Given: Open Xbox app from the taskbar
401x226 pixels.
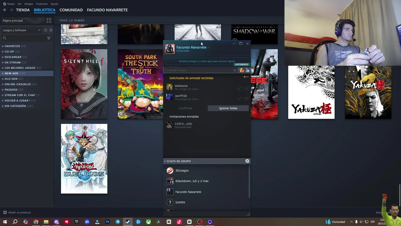Looking at the screenshot, I should (148, 222).
